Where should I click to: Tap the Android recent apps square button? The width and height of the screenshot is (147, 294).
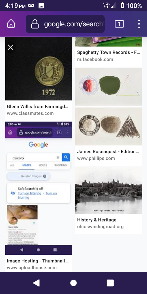[x=110, y=283]
